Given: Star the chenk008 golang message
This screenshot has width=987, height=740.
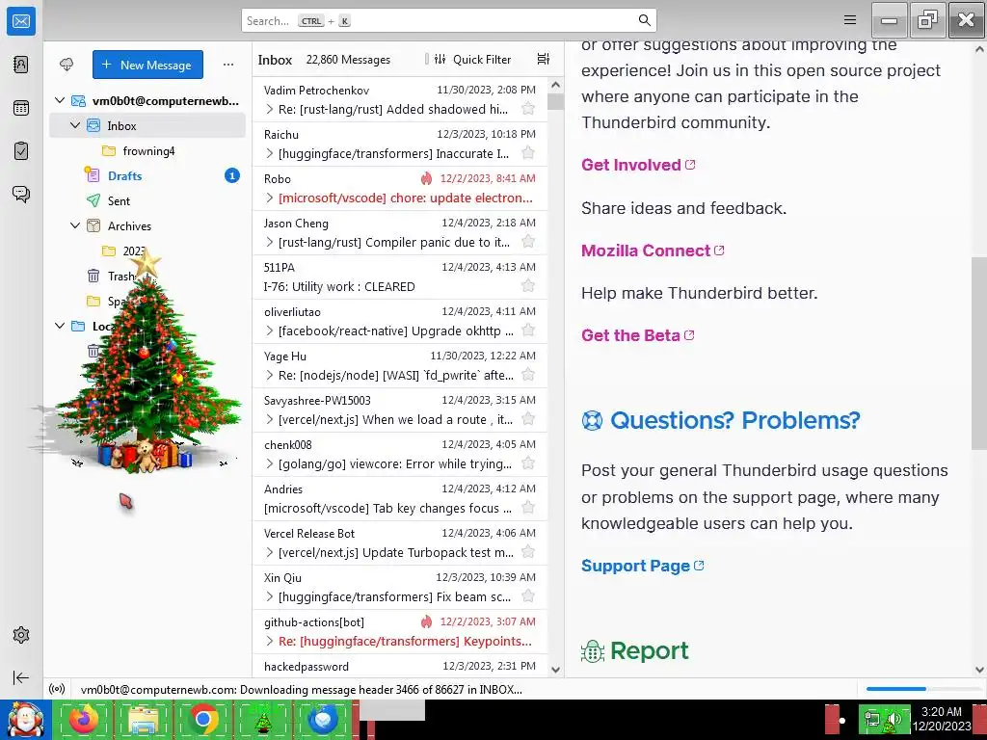Looking at the screenshot, I should click(x=528, y=463).
